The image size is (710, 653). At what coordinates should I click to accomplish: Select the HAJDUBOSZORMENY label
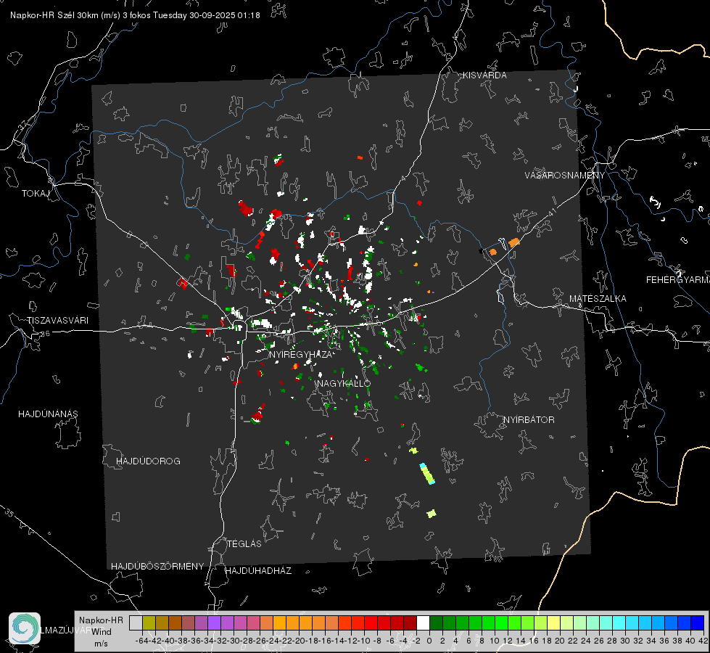click(x=157, y=566)
